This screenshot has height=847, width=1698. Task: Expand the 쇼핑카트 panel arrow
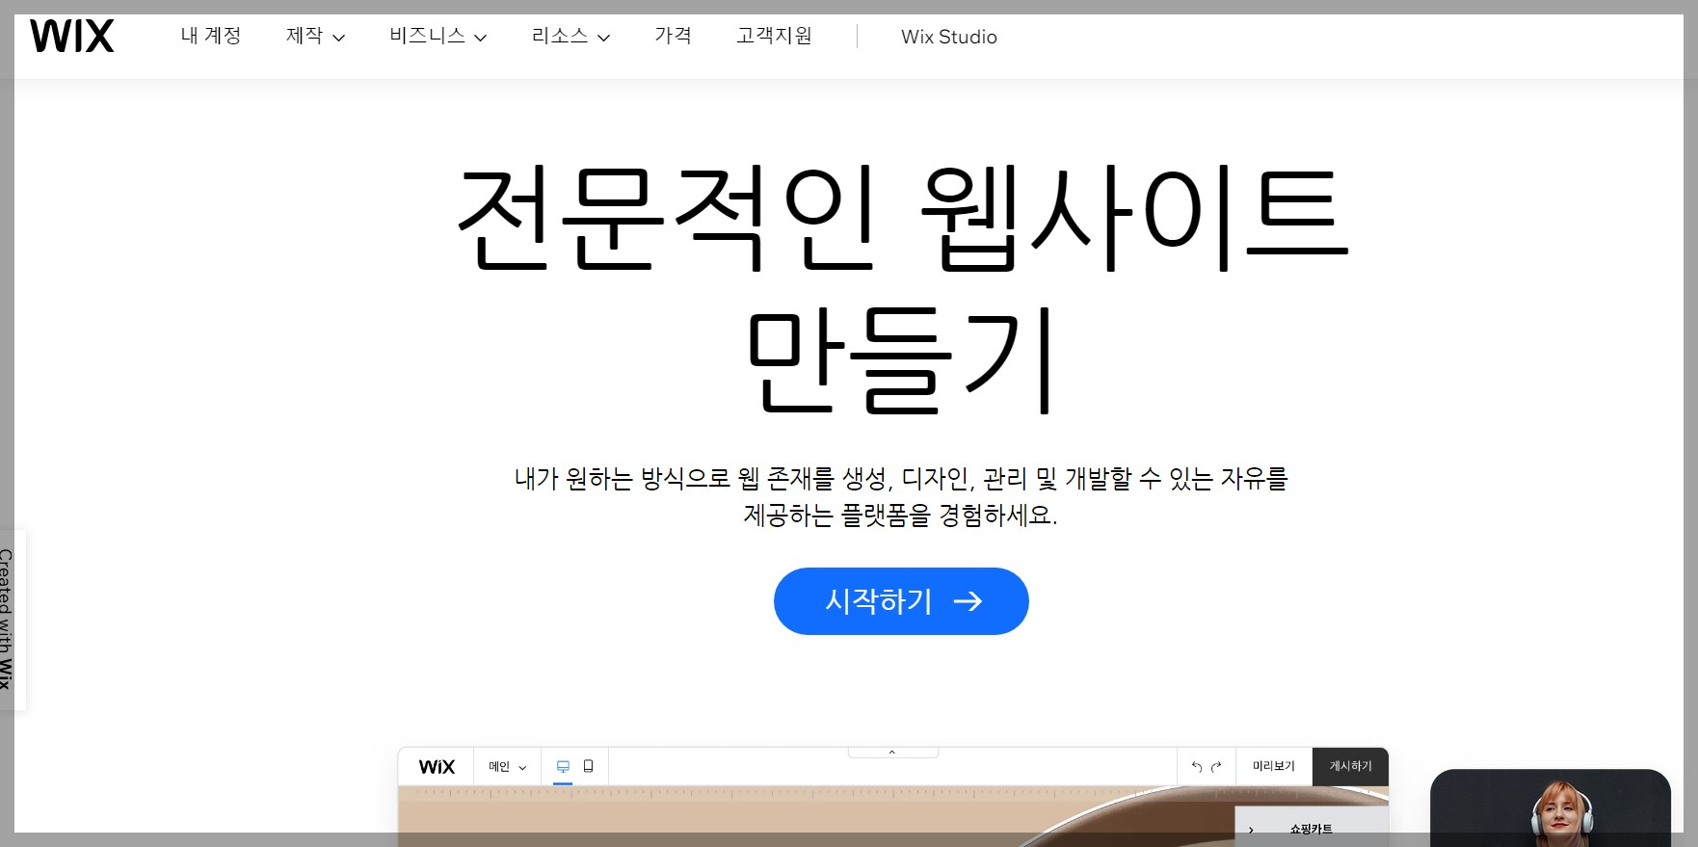pos(1251,830)
